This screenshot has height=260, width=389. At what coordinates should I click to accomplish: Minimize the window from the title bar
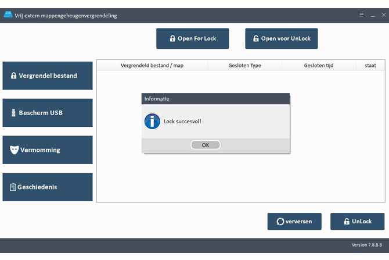click(x=373, y=15)
